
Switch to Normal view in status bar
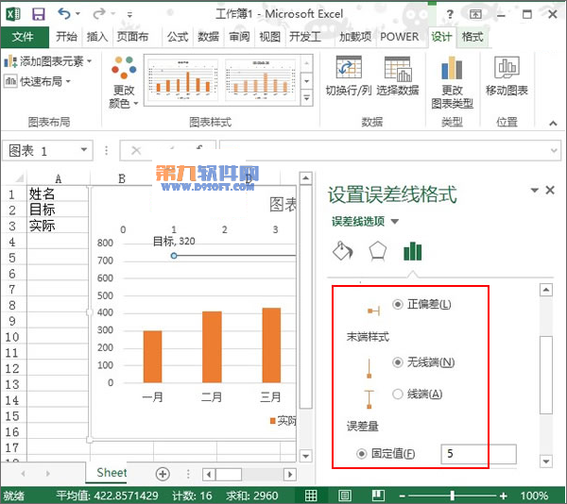[x=311, y=496]
